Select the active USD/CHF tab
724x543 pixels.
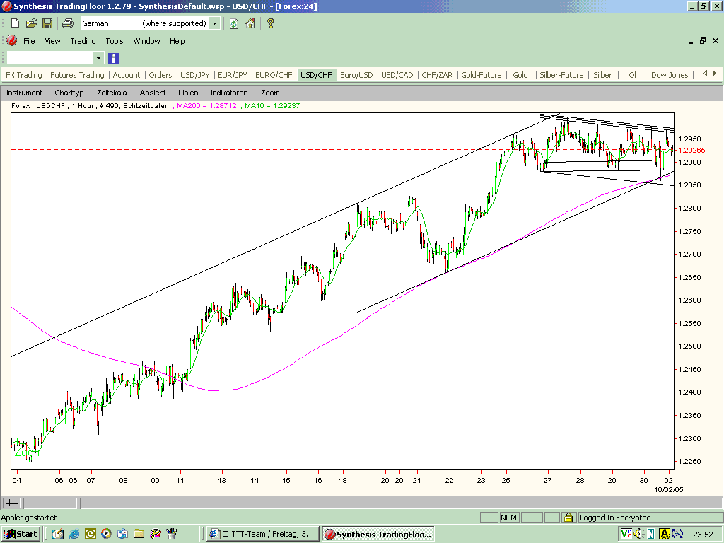click(316, 75)
